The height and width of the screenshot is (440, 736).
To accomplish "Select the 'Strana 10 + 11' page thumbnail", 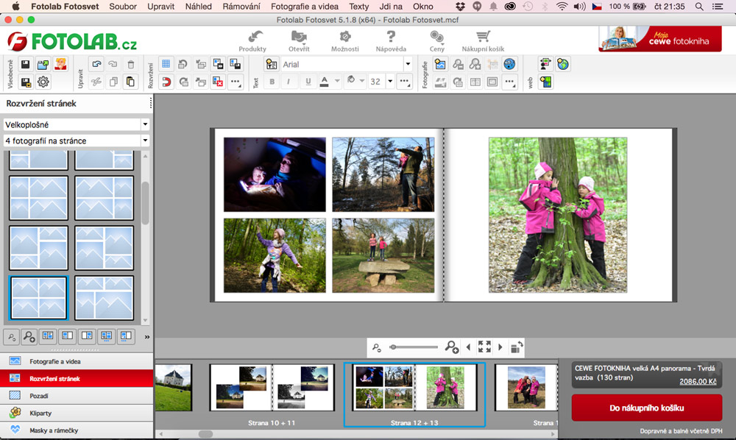I will click(x=272, y=388).
